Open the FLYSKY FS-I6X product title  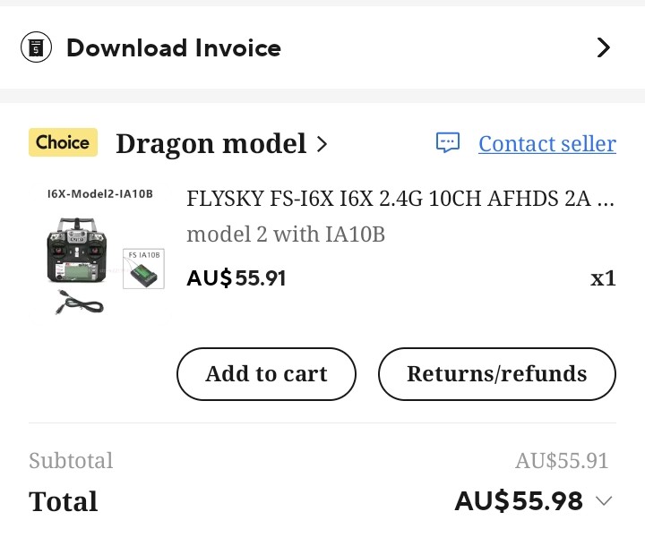[x=400, y=199]
